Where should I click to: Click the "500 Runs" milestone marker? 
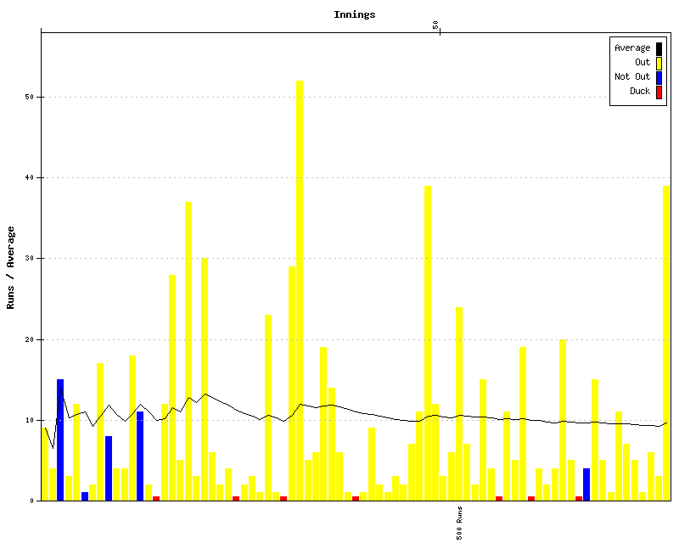pos(459,523)
